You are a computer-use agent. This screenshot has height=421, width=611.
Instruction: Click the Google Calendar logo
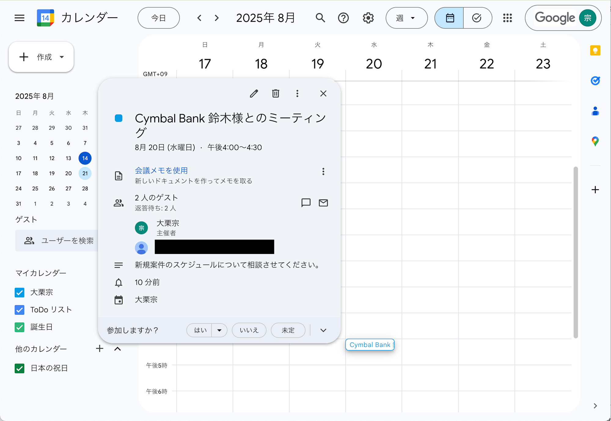(45, 18)
